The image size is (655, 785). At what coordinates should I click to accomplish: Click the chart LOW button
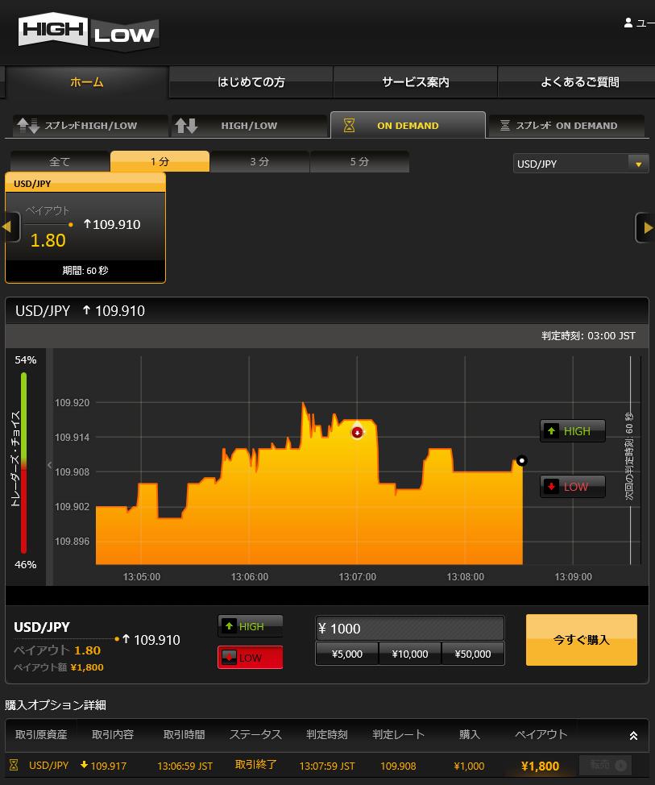pyautogui.click(x=573, y=487)
